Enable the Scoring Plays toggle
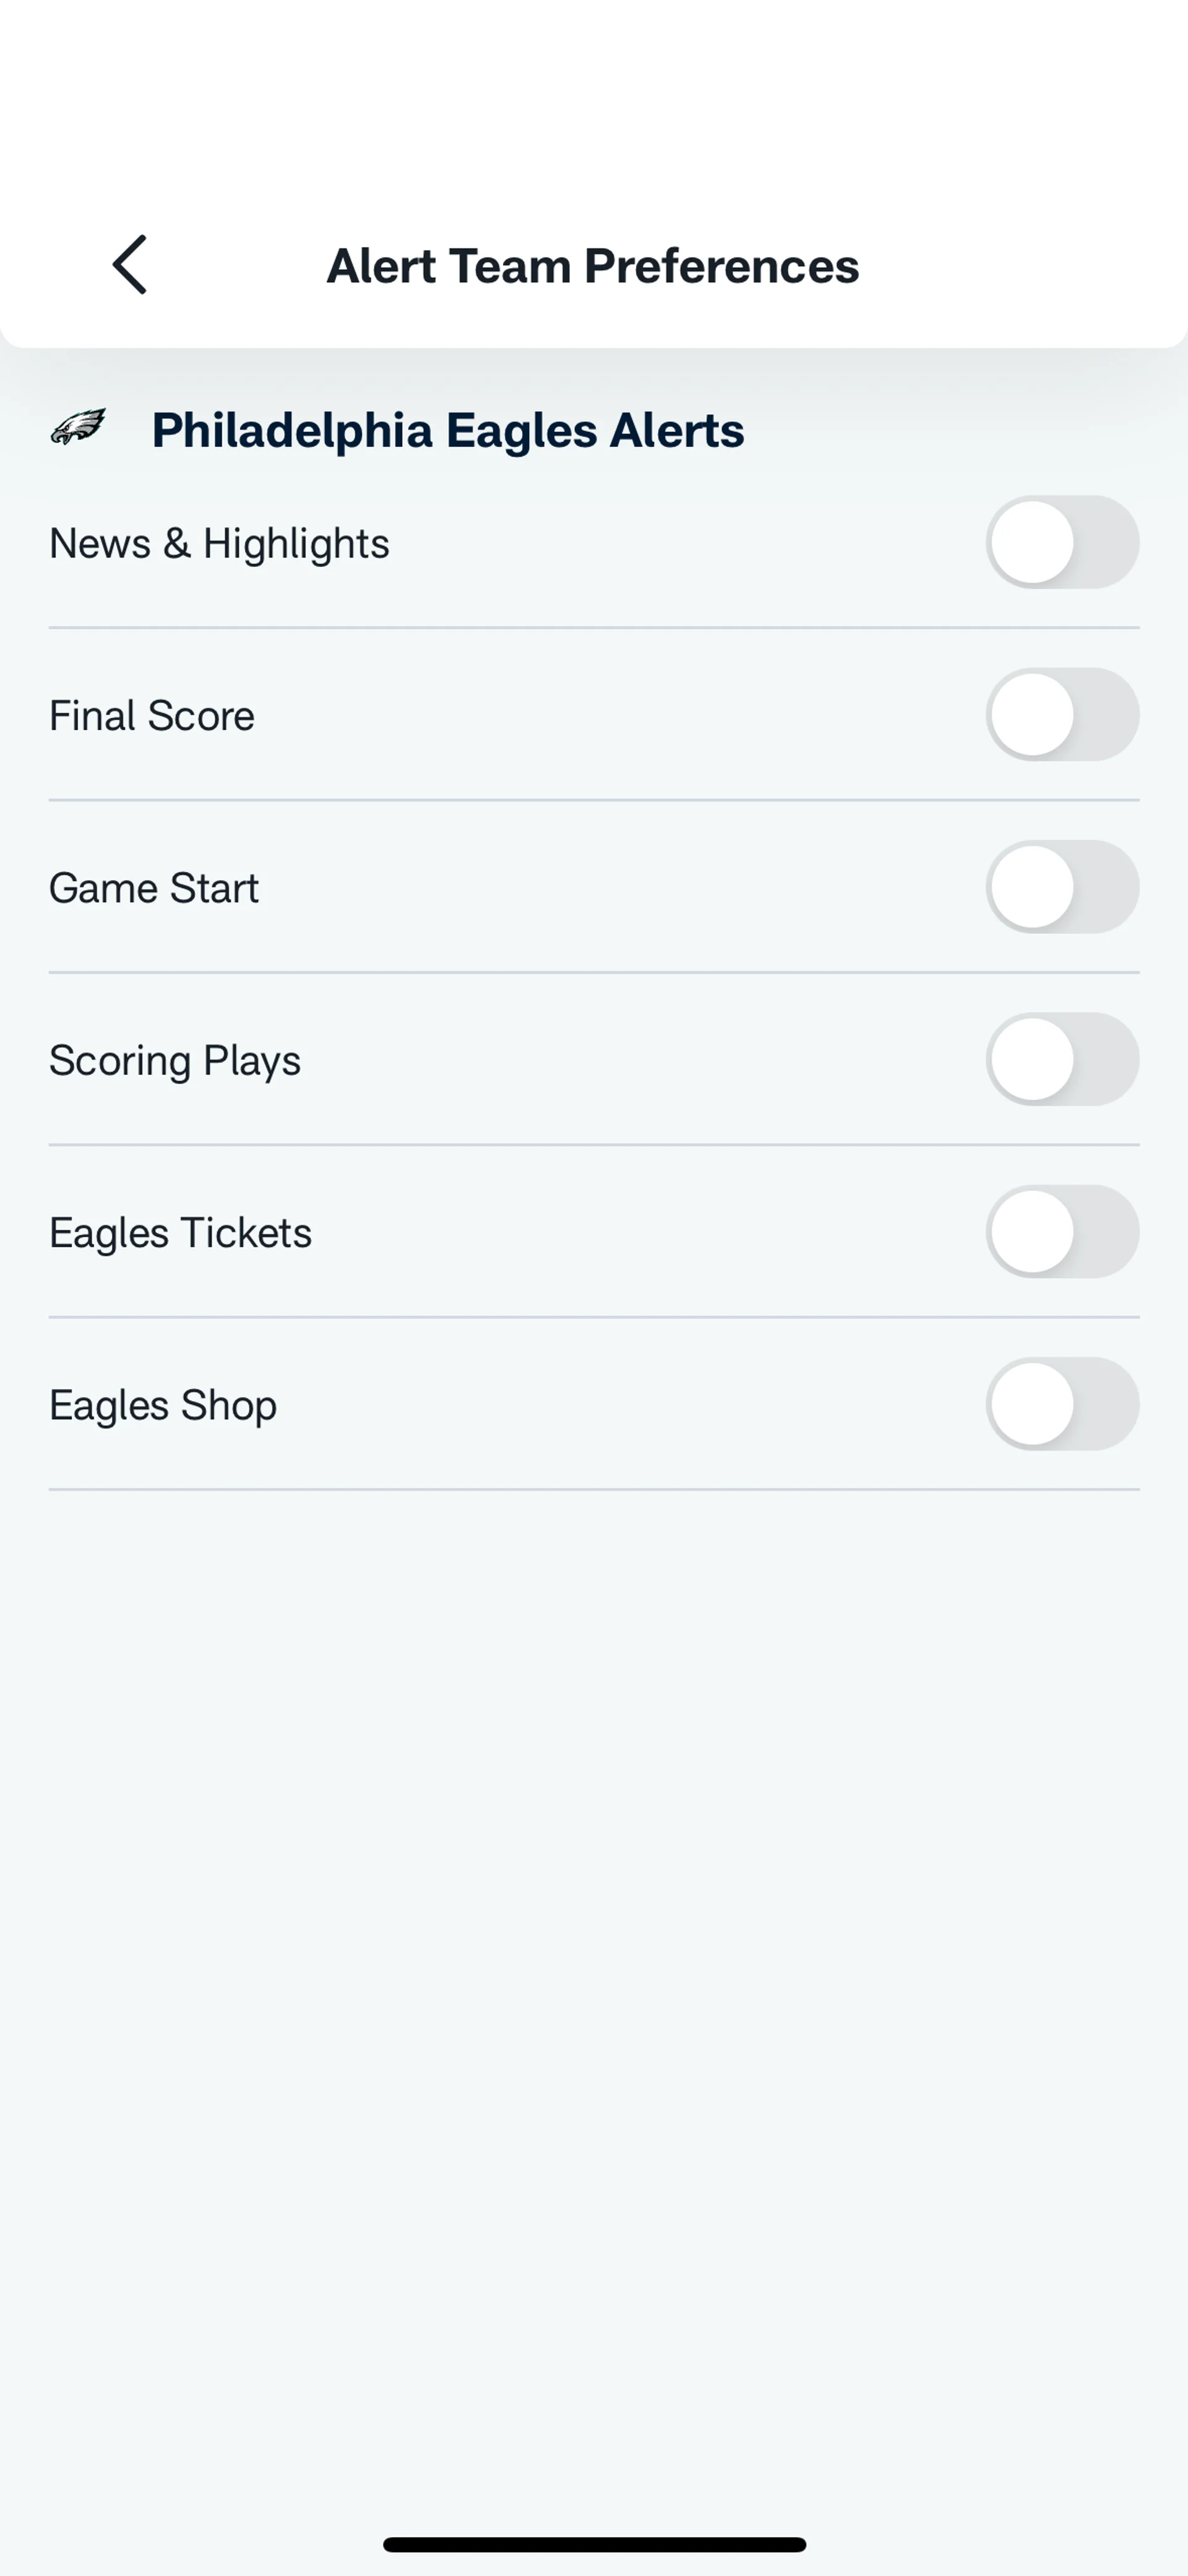This screenshot has height=2576, width=1188. coord(1062,1060)
